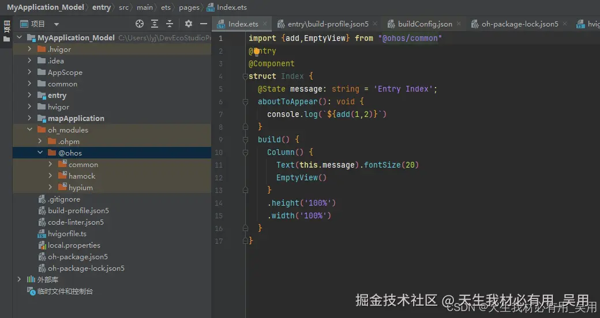Screen dimensions: 600x318
Task: Open oh-package-lock.json5 in project tree
Action: coord(86,268)
